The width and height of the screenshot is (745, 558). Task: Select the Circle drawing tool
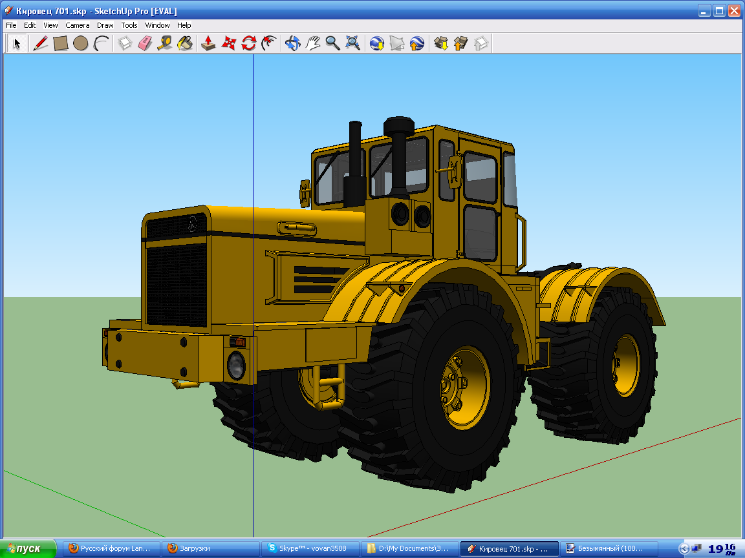(81, 44)
